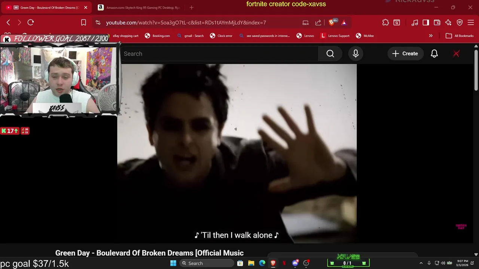Reload the YouTube page

pyautogui.click(x=31, y=22)
